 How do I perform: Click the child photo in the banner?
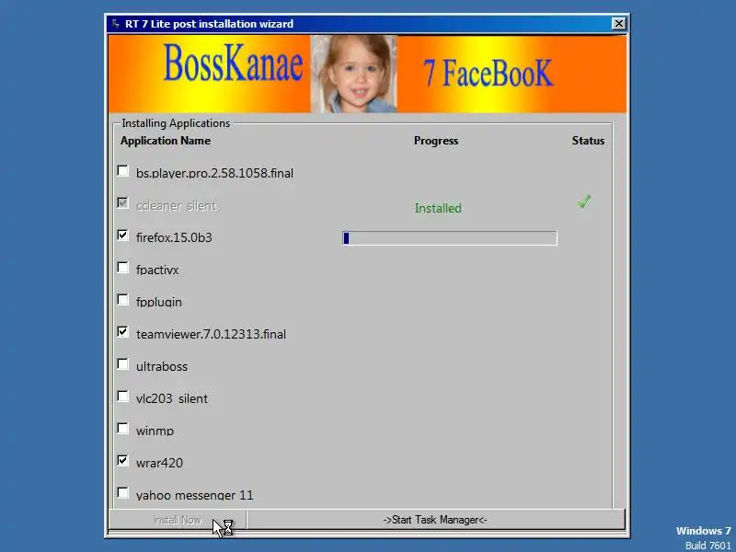[354, 74]
